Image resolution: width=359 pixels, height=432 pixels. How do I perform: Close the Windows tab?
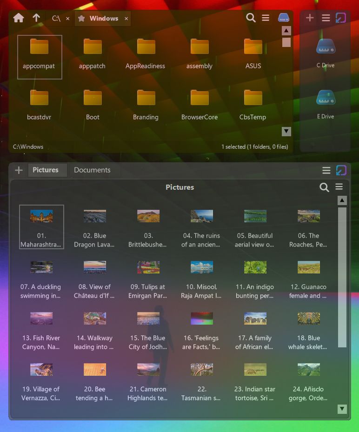(126, 19)
